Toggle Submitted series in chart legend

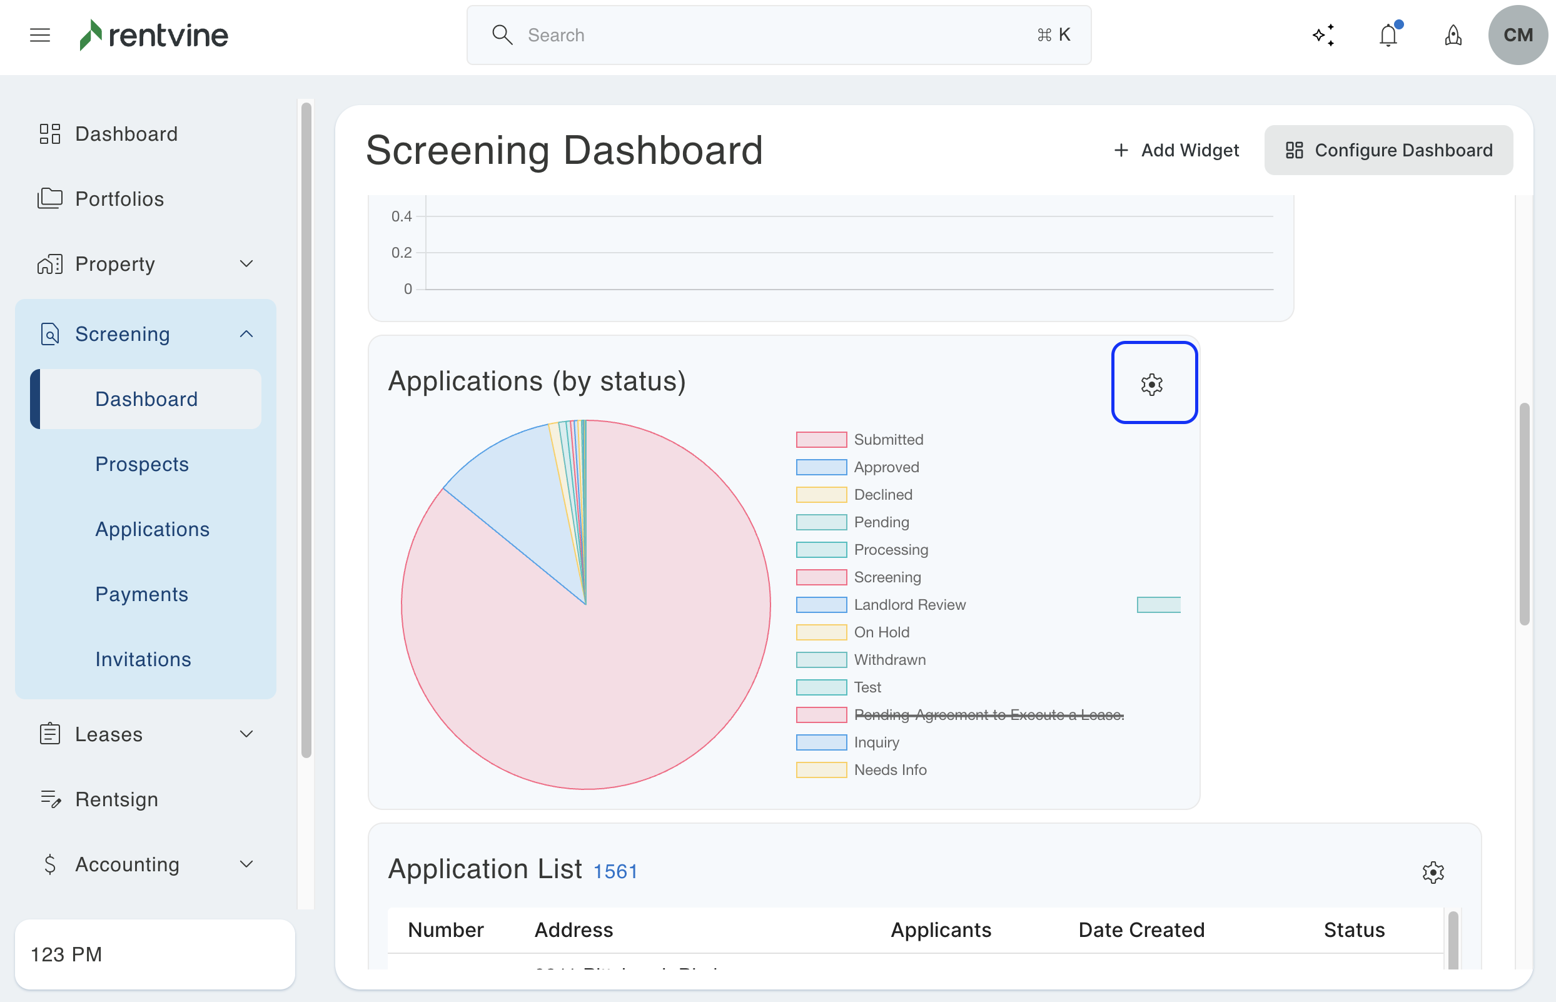[x=888, y=440]
